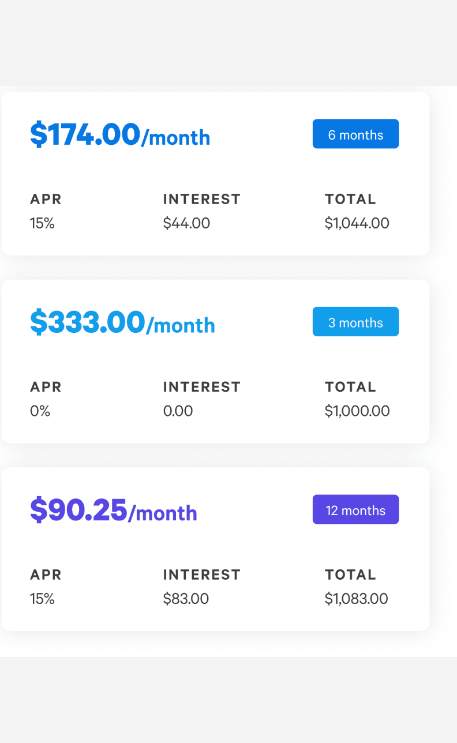Click the 15% APR in six-month plan
This screenshot has height=743, width=457.
pos(42,223)
